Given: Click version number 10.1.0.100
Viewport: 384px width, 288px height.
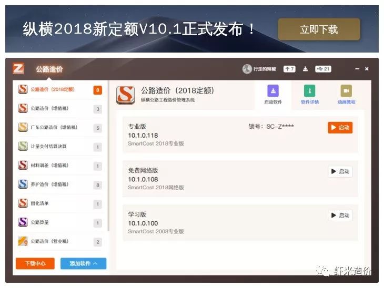Looking at the screenshot, I should (x=143, y=223).
